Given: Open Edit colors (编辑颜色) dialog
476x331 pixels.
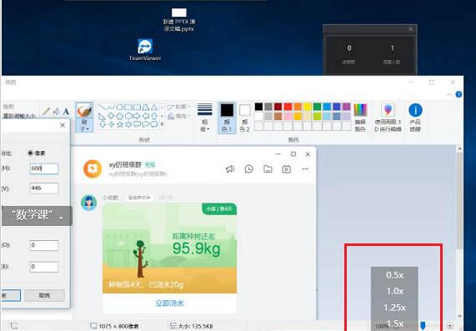Looking at the screenshot, I should pos(360,118).
